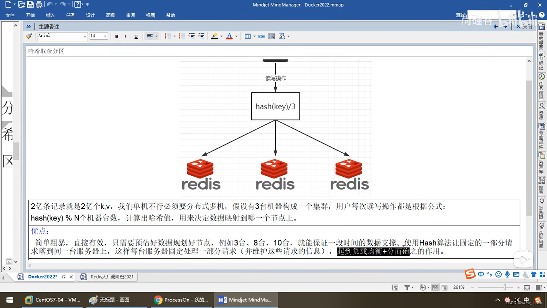The height and width of the screenshot is (308, 547).
Task: Open the 设计 menu
Action: (90, 15)
